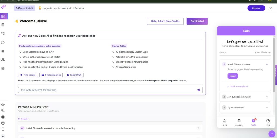Viewport: 277px width, 138px height.
Task: Mark Install Chrome extension as completed
Action: (x=238, y=87)
